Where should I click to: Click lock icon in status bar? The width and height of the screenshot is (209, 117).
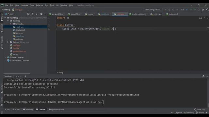(x=206, y=112)
